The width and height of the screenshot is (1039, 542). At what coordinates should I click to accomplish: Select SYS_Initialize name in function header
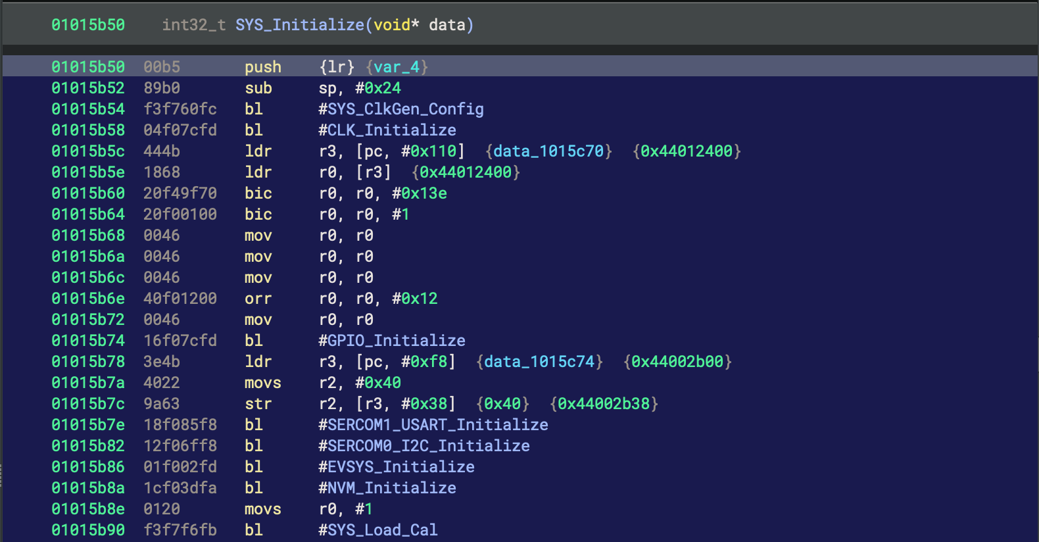(300, 25)
